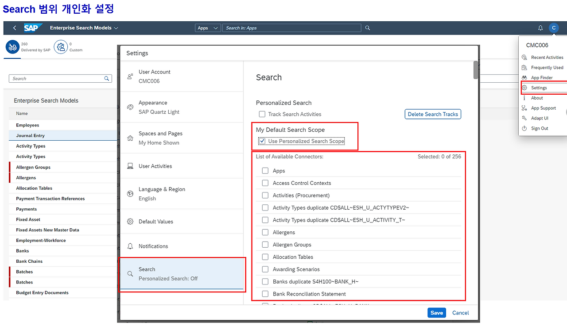Open the User Activities settings tab
The height and width of the screenshot is (326, 567).
pyautogui.click(x=182, y=166)
